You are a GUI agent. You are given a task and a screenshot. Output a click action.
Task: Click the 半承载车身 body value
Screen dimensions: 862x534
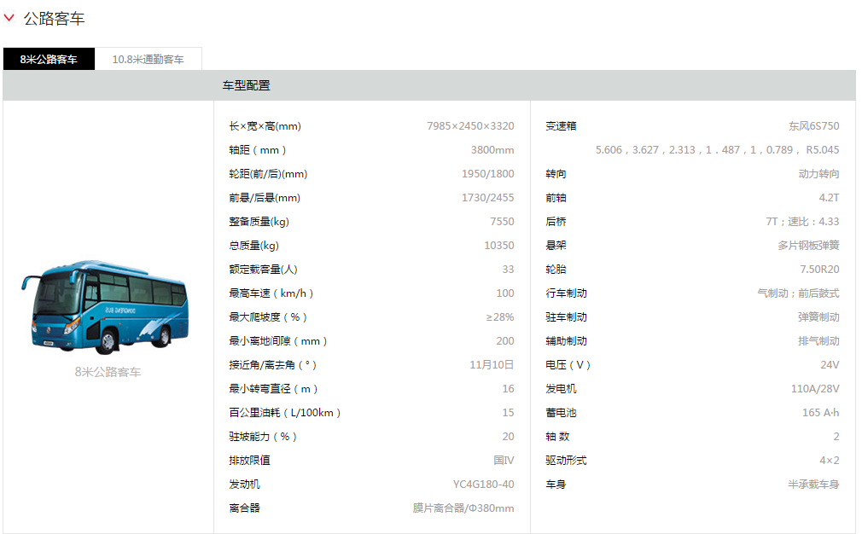tap(813, 485)
